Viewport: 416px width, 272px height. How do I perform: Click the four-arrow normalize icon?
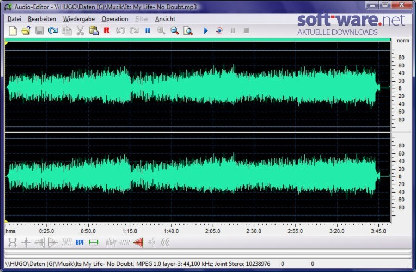point(13,242)
